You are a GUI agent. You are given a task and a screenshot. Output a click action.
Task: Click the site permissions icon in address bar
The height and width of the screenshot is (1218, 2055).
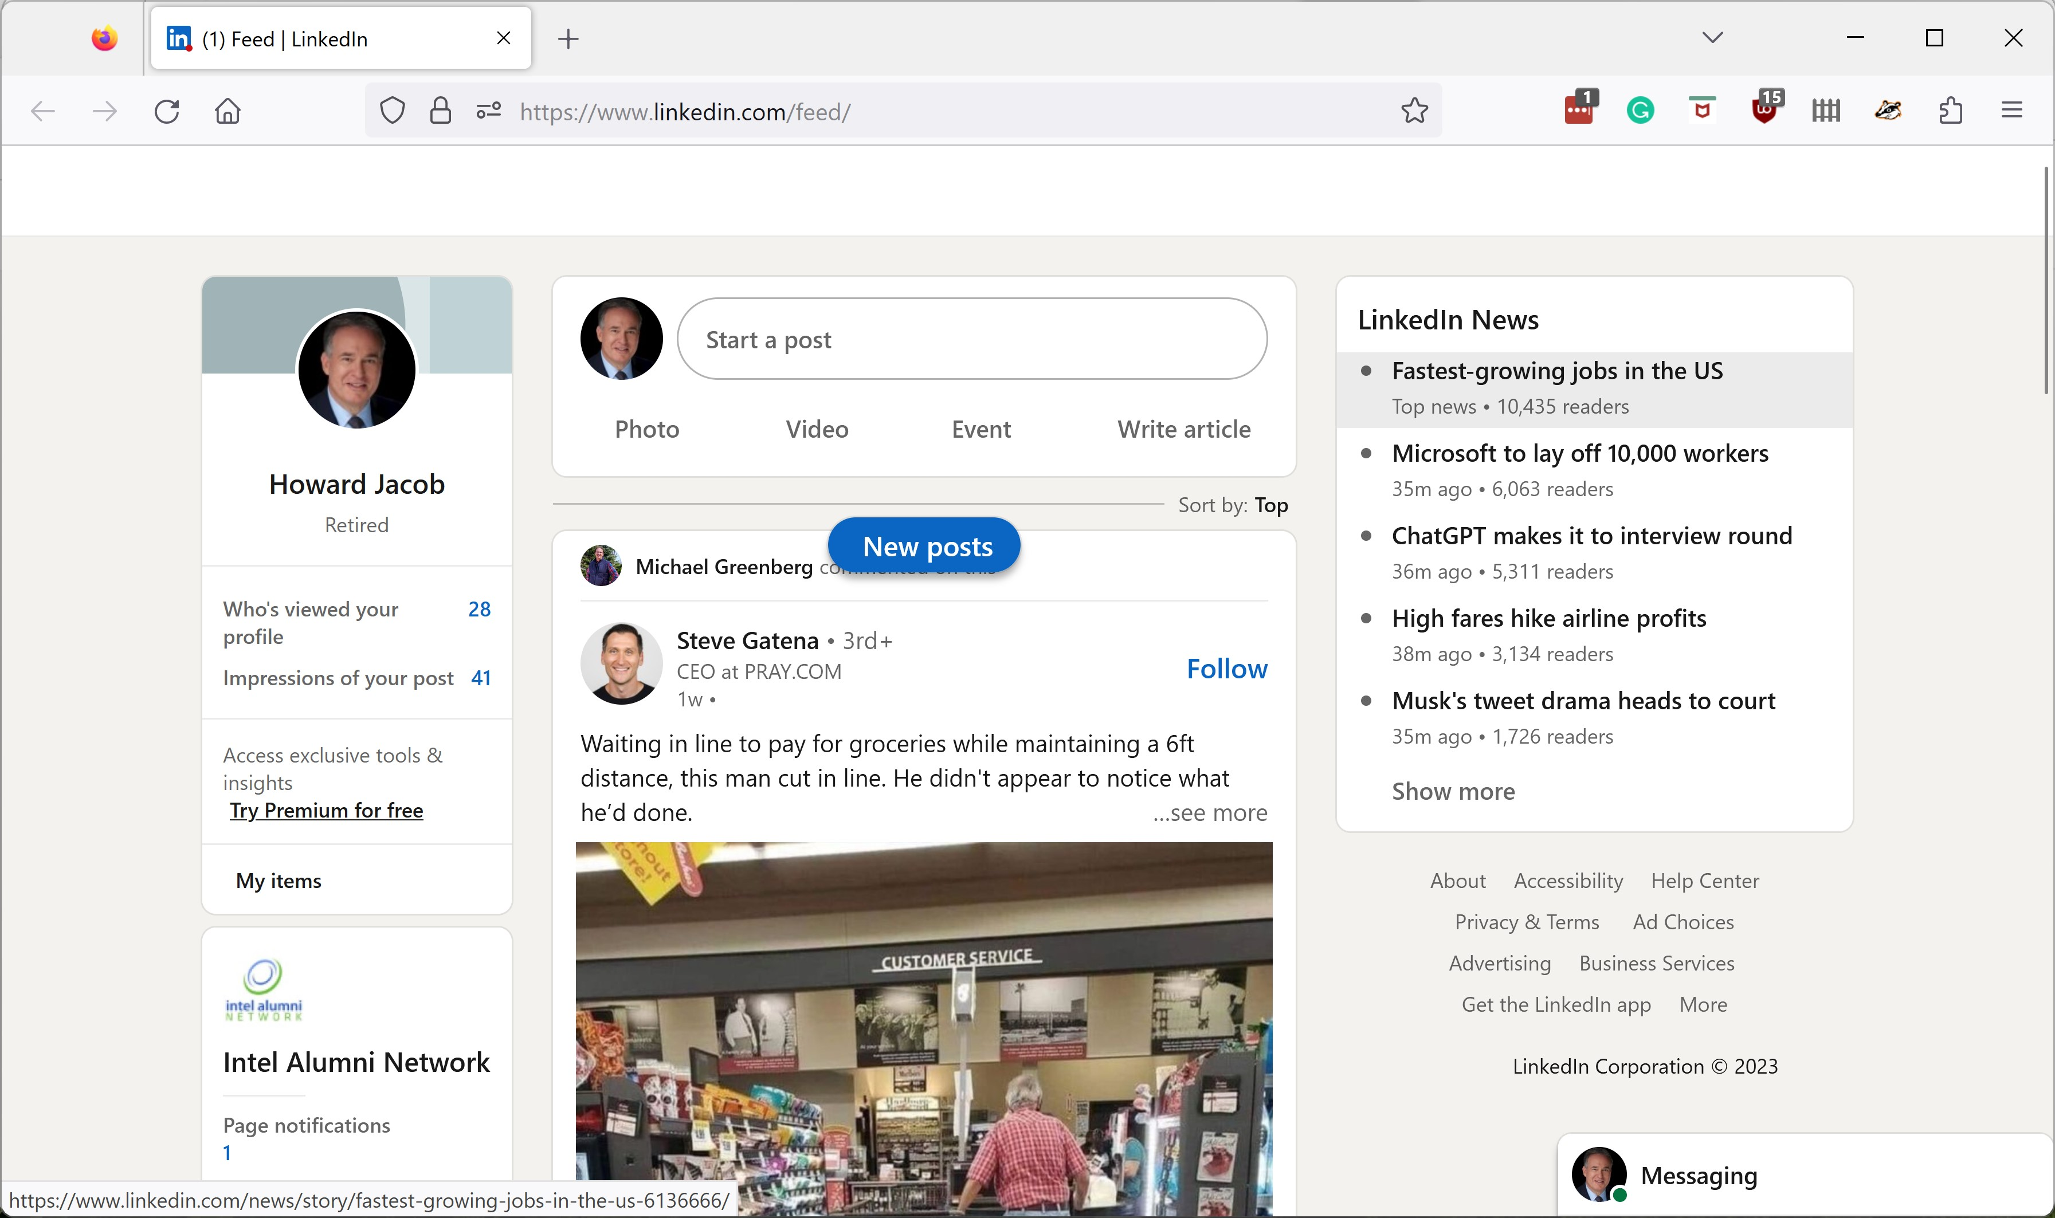click(488, 111)
